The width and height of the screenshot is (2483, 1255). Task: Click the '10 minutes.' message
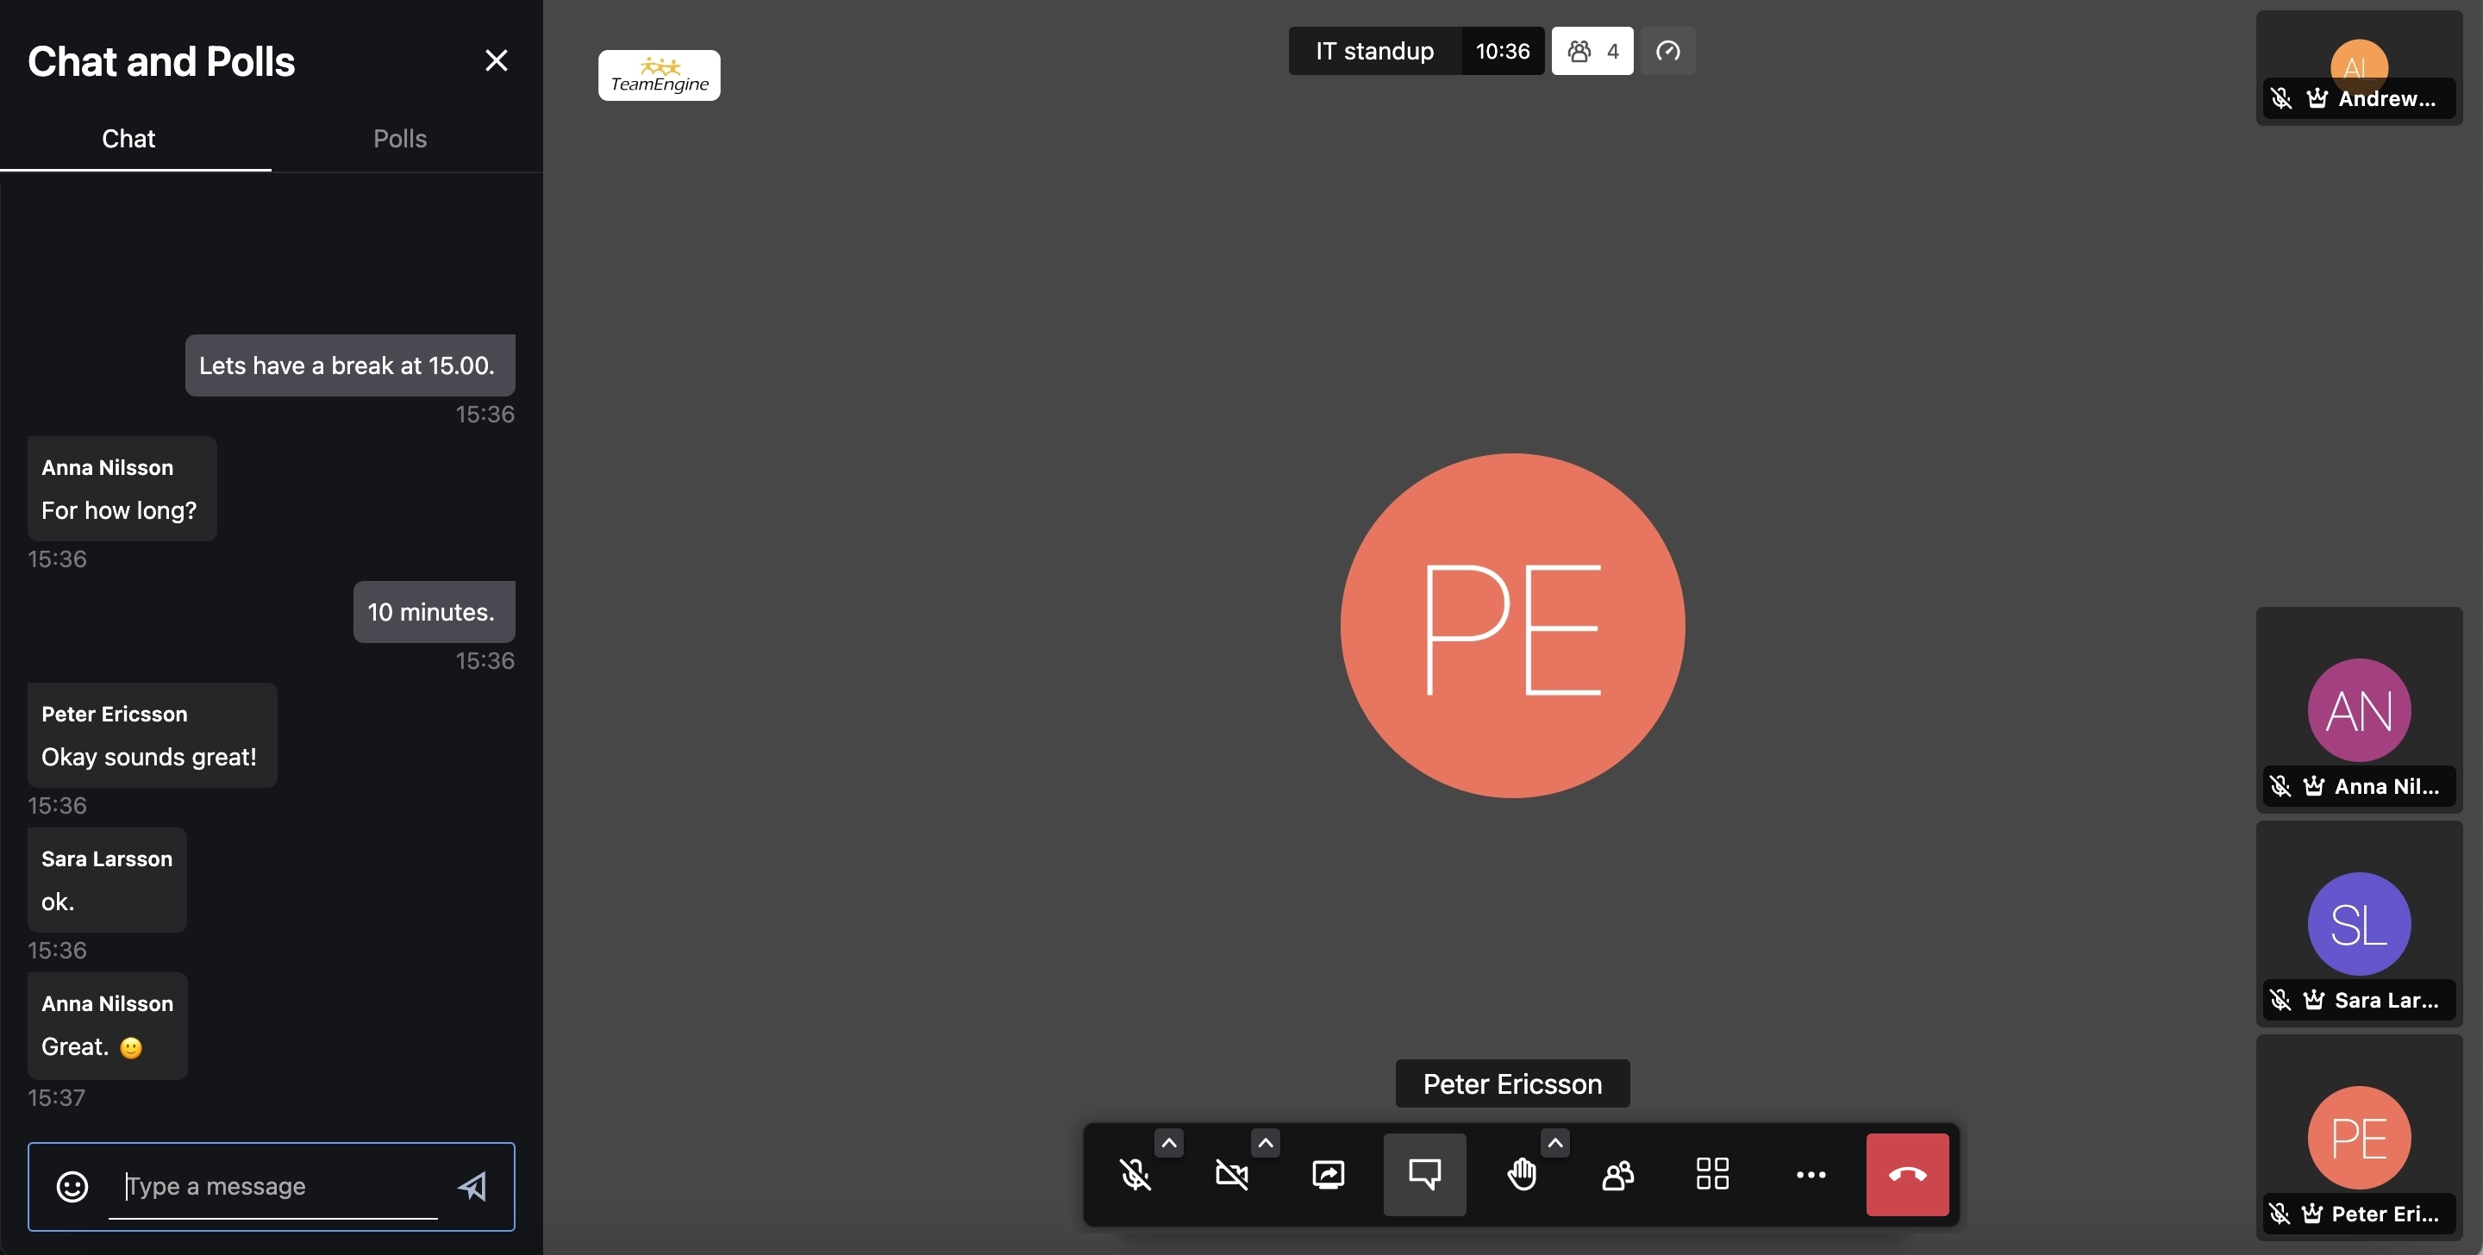click(x=434, y=613)
